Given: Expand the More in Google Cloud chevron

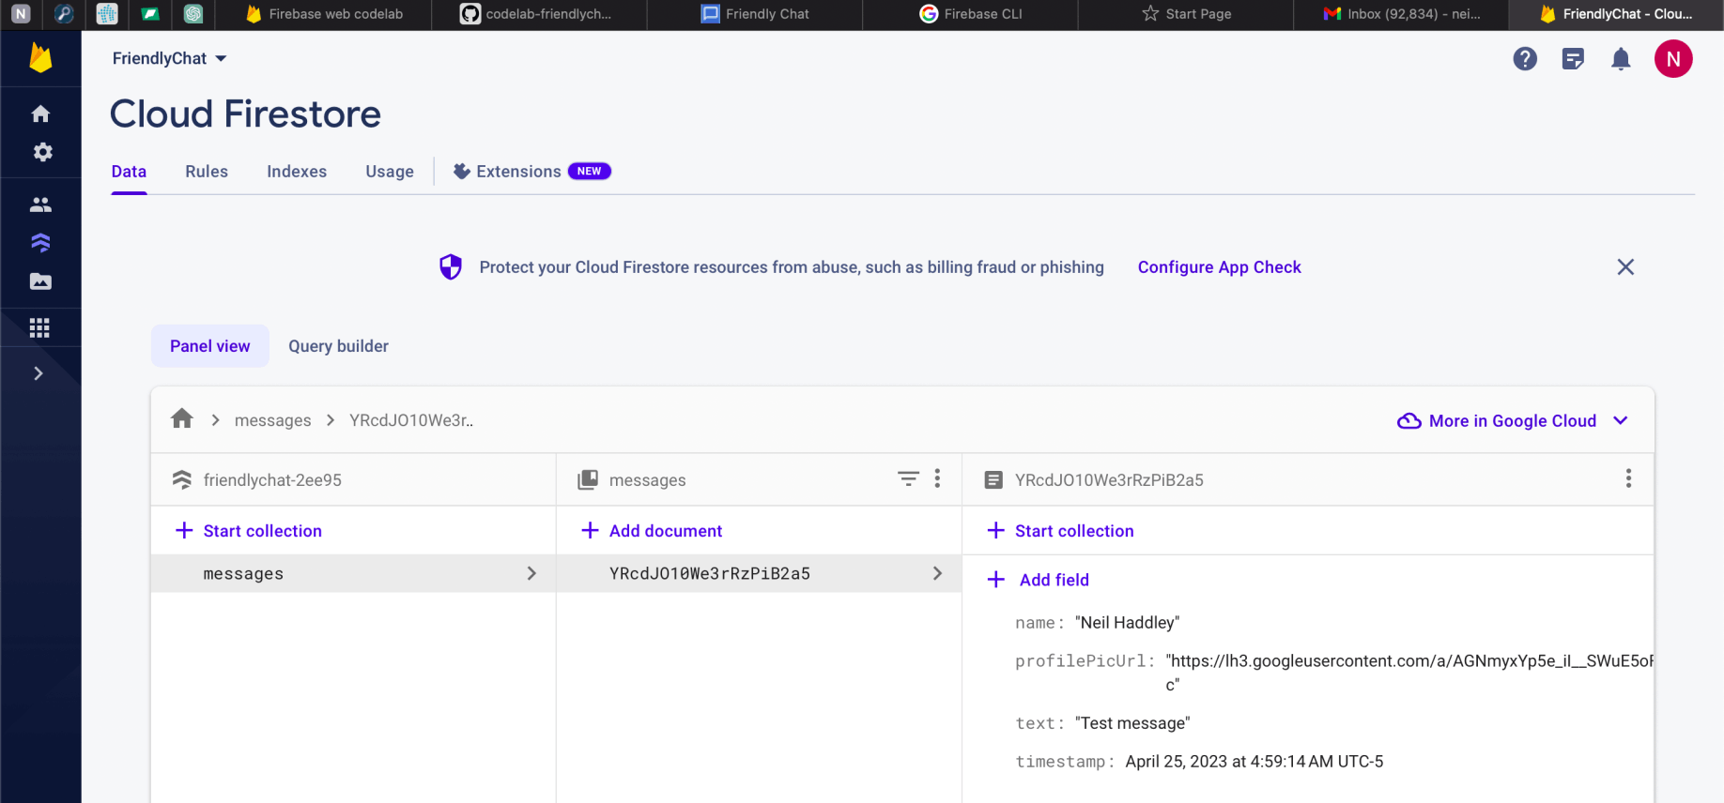Looking at the screenshot, I should click(x=1621, y=420).
